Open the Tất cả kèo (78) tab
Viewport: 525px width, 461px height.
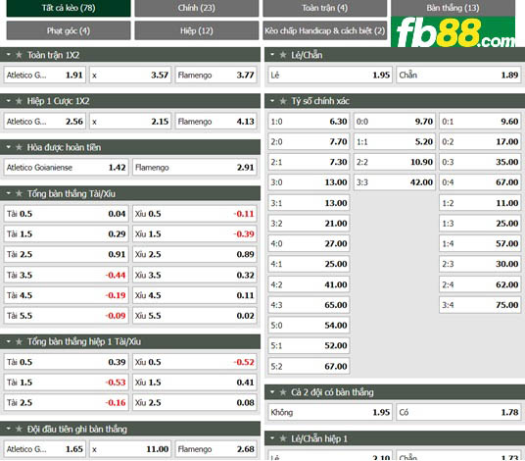pyautogui.click(x=69, y=8)
